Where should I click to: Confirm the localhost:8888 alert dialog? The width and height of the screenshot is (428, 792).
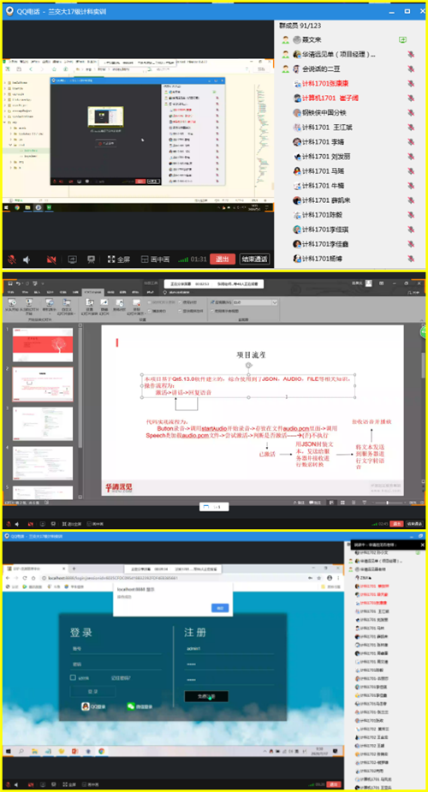(x=219, y=608)
